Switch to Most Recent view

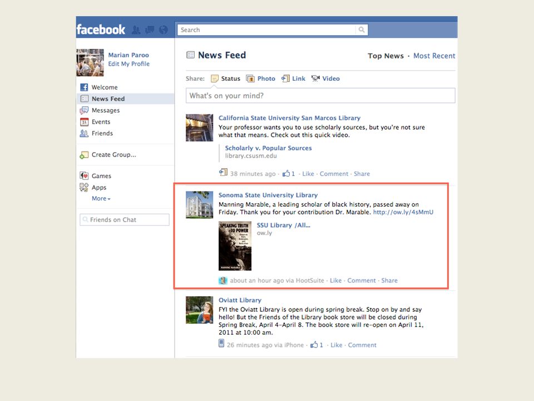click(434, 56)
